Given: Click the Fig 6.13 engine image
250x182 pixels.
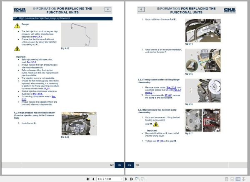Looking at the screenshot, I should (x=79, y=124).
